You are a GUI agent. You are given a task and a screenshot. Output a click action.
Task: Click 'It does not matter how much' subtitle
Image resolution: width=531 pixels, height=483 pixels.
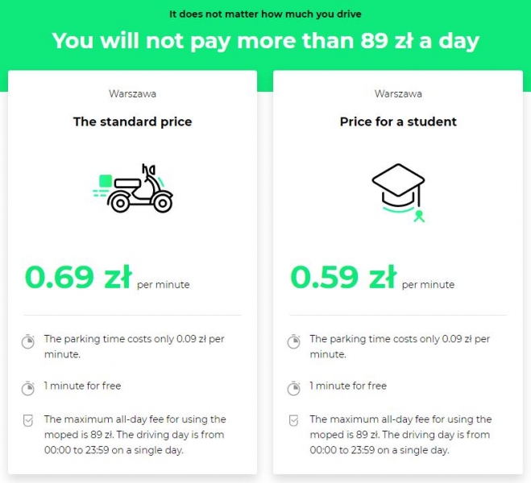(266, 14)
